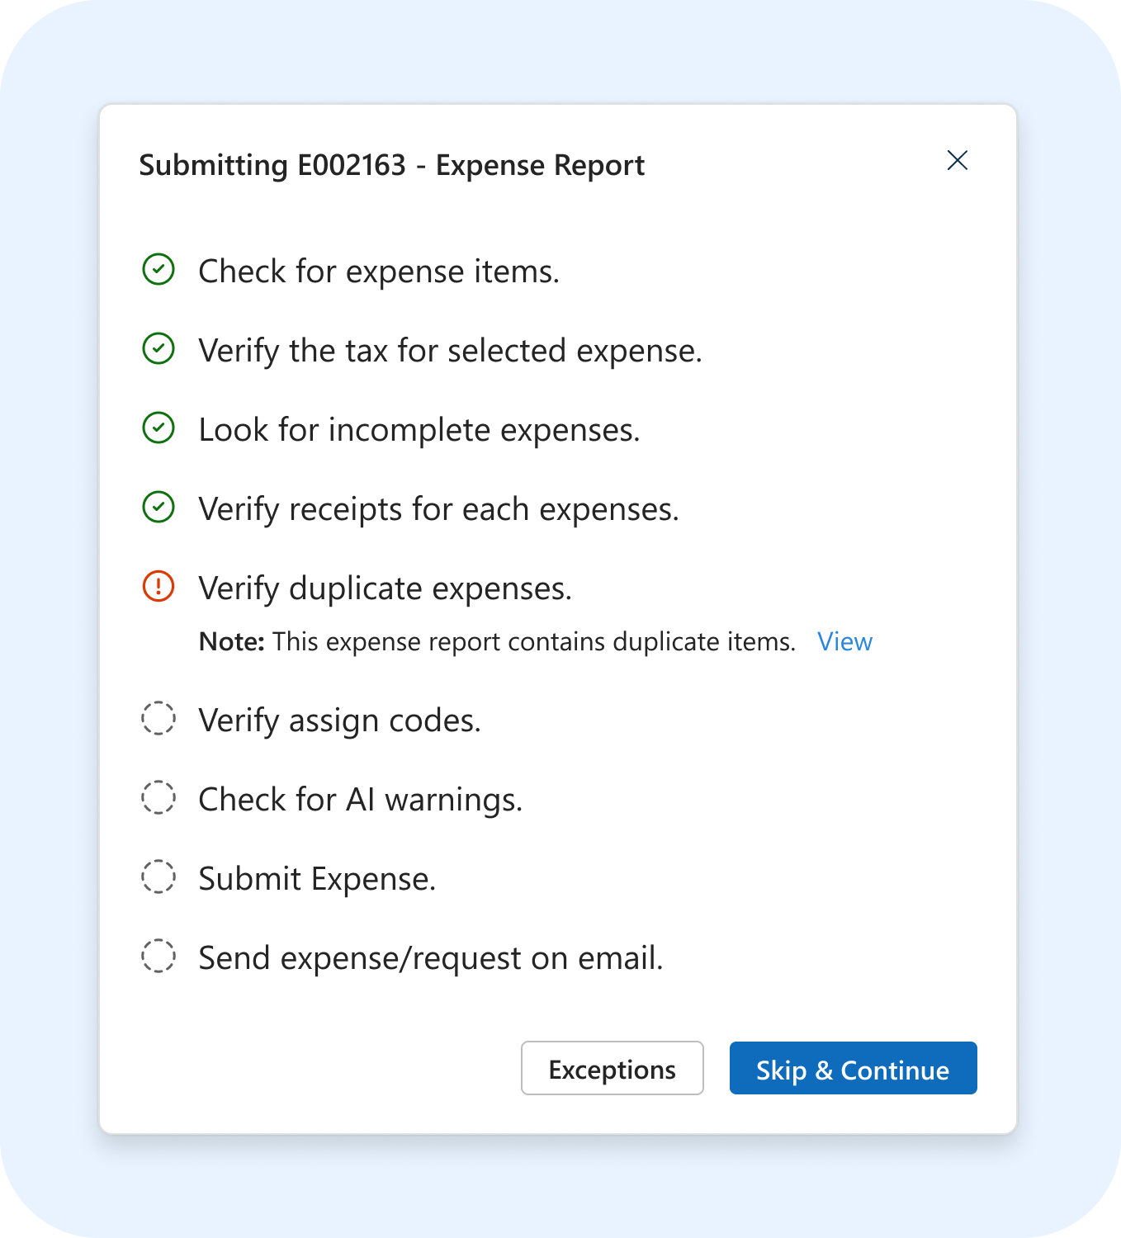Click the pending indicator for email sending step
This screenshot has width=1121, height=1238.
pyautogui.click(x=158, y=956)
